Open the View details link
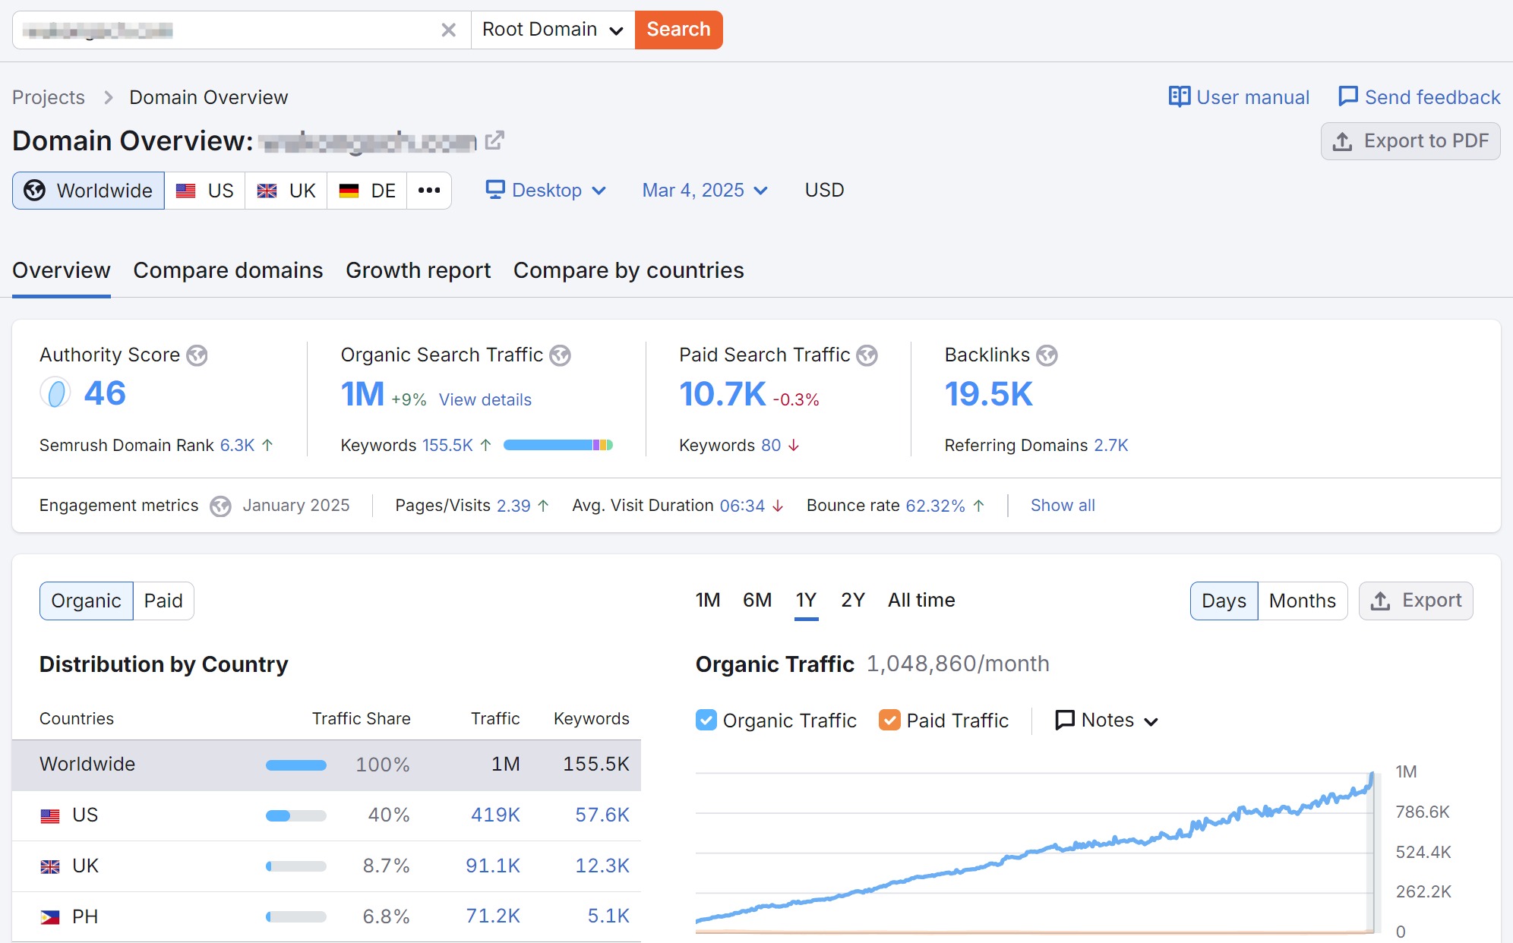This screenshot has width=1513, height=943. (x=485, y=399)
